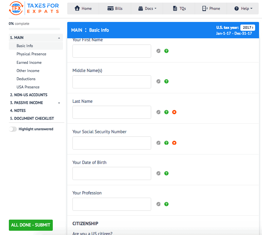Click the document icon beside TQs

click(x=175, y=8)
